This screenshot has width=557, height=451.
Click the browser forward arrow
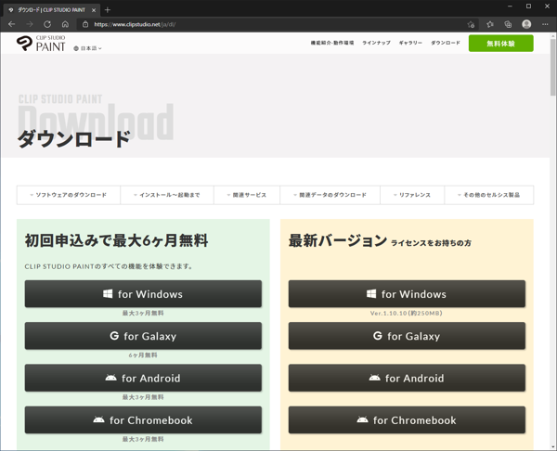pos(30,24)
